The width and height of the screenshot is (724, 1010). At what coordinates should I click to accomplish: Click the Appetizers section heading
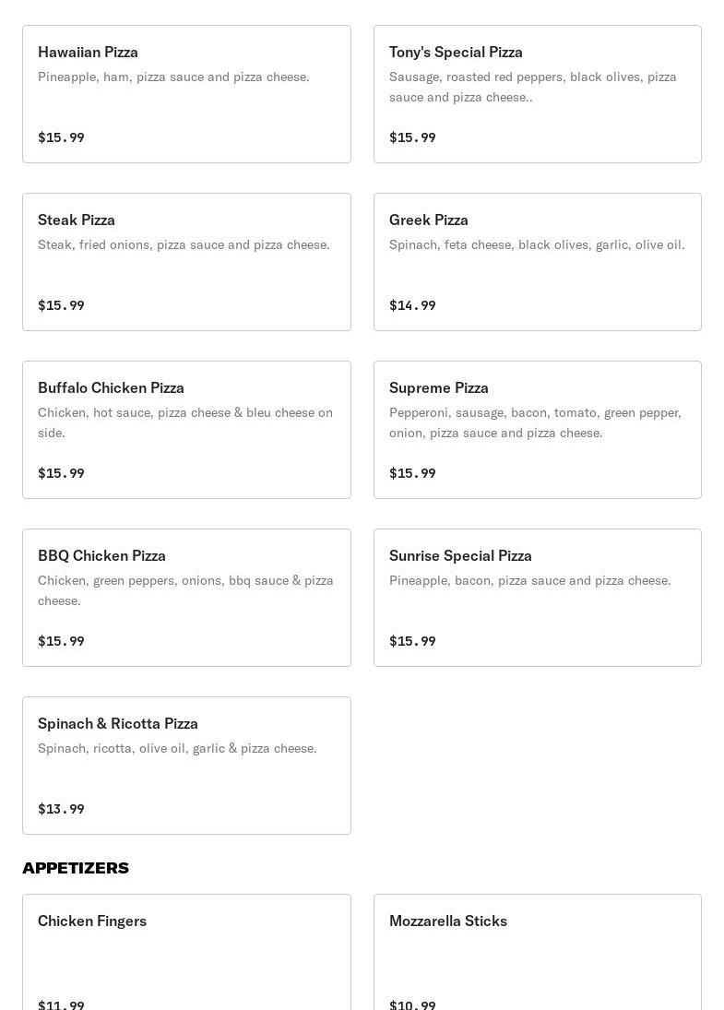[76, 868]
